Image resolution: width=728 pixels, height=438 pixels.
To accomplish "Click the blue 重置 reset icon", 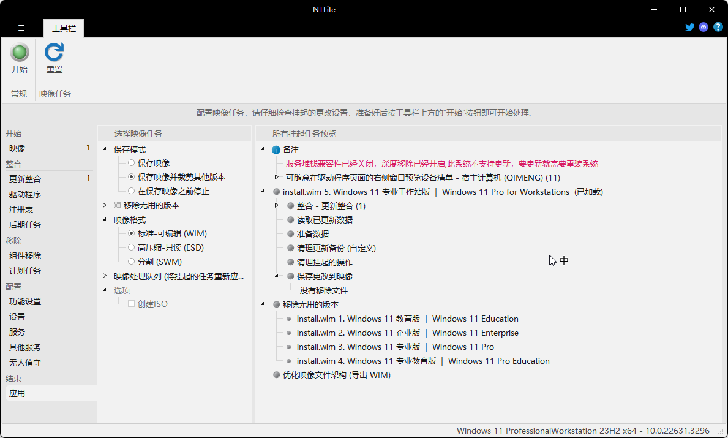I will pyautogui.click(x=54, y=53).
